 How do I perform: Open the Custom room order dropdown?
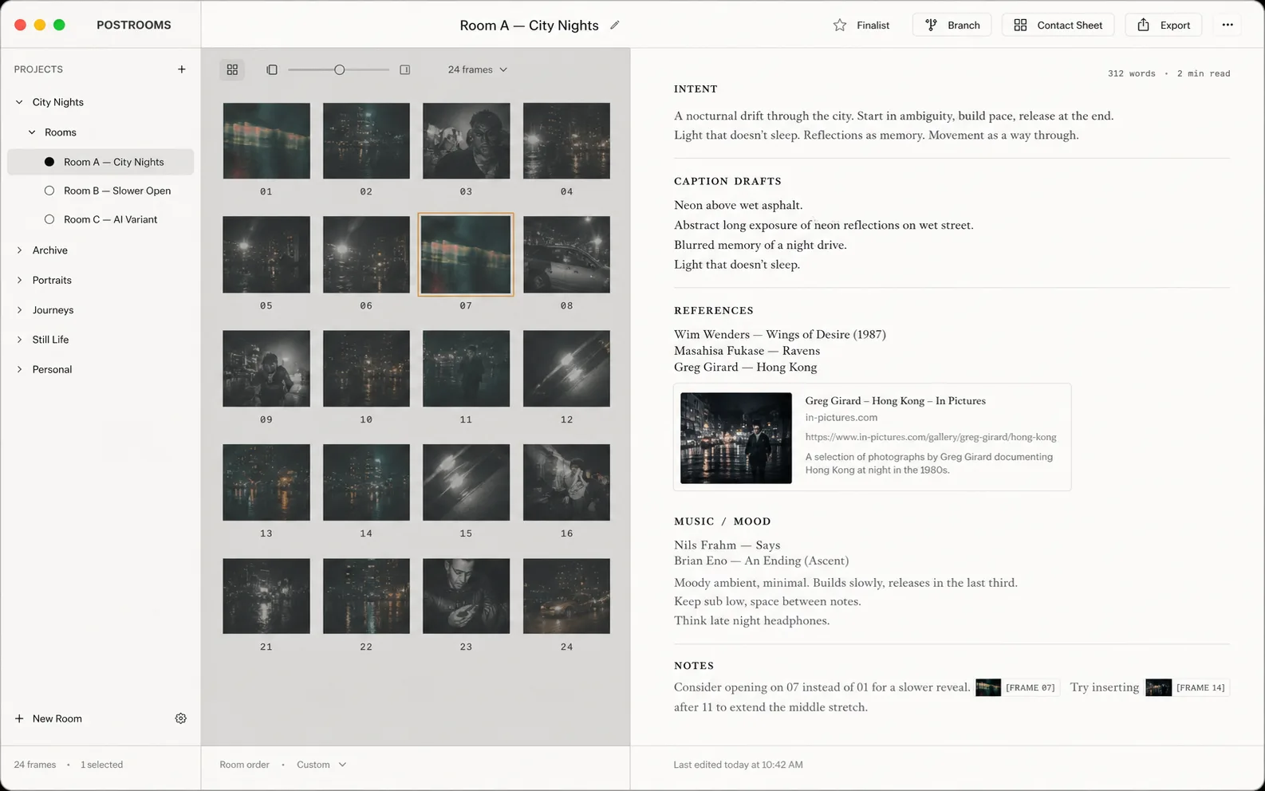click(x=321, y=765)
